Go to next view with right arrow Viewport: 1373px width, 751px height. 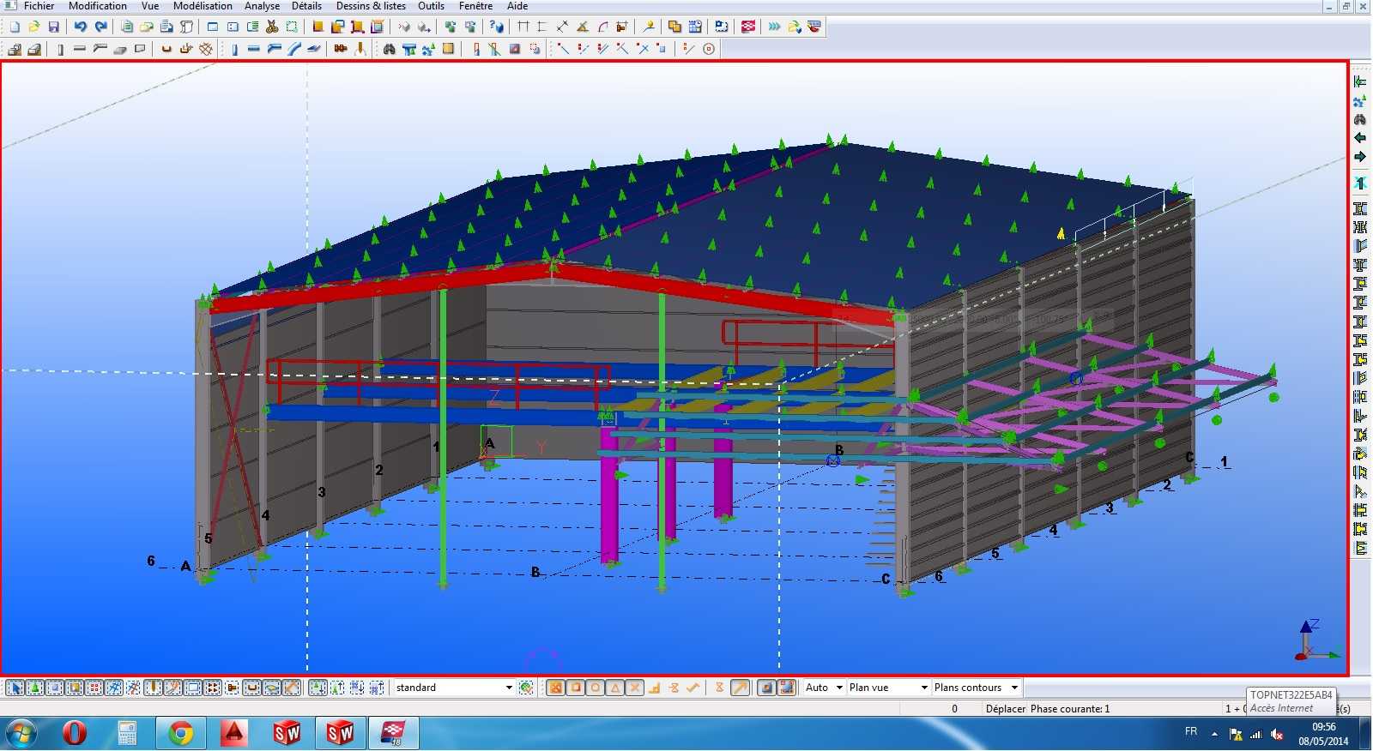point(1360,157)
